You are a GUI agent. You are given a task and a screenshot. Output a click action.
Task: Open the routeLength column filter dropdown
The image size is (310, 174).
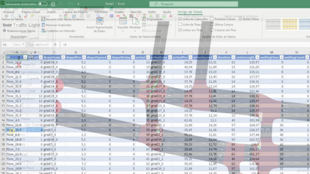pos(257,57)
